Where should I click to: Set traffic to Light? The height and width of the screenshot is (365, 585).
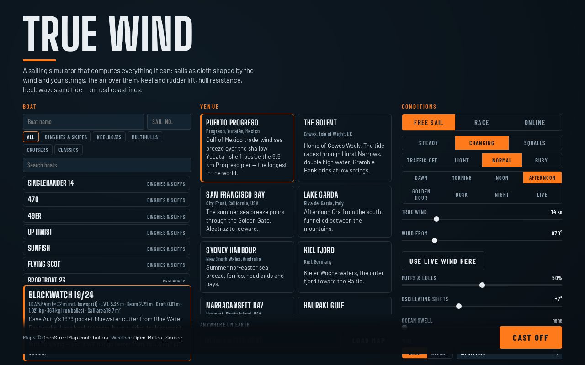pos(462,160)
